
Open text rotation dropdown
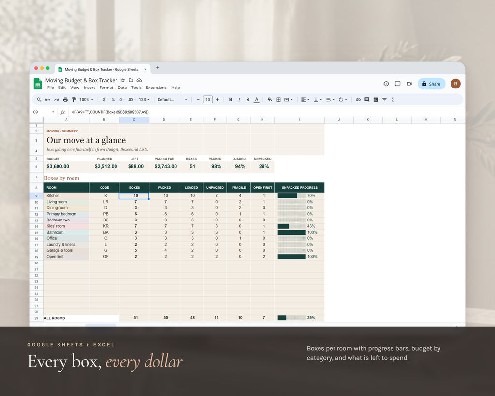point(343,100)
